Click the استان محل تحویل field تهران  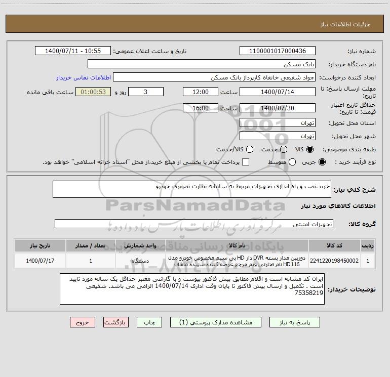pos(278,122)
